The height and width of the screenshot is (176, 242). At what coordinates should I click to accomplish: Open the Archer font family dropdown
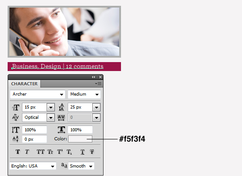click(38, 94)
